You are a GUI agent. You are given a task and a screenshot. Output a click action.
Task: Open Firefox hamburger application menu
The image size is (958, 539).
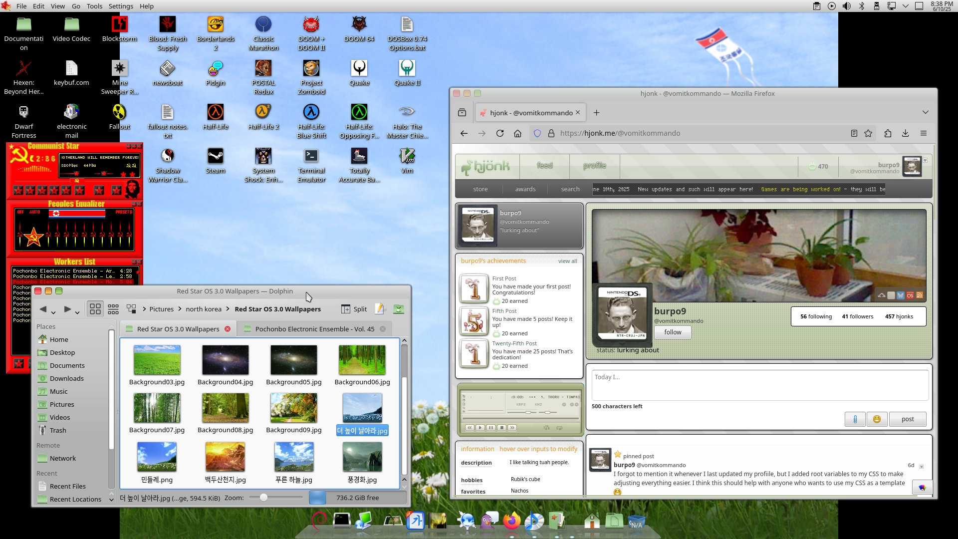(924, 133)
